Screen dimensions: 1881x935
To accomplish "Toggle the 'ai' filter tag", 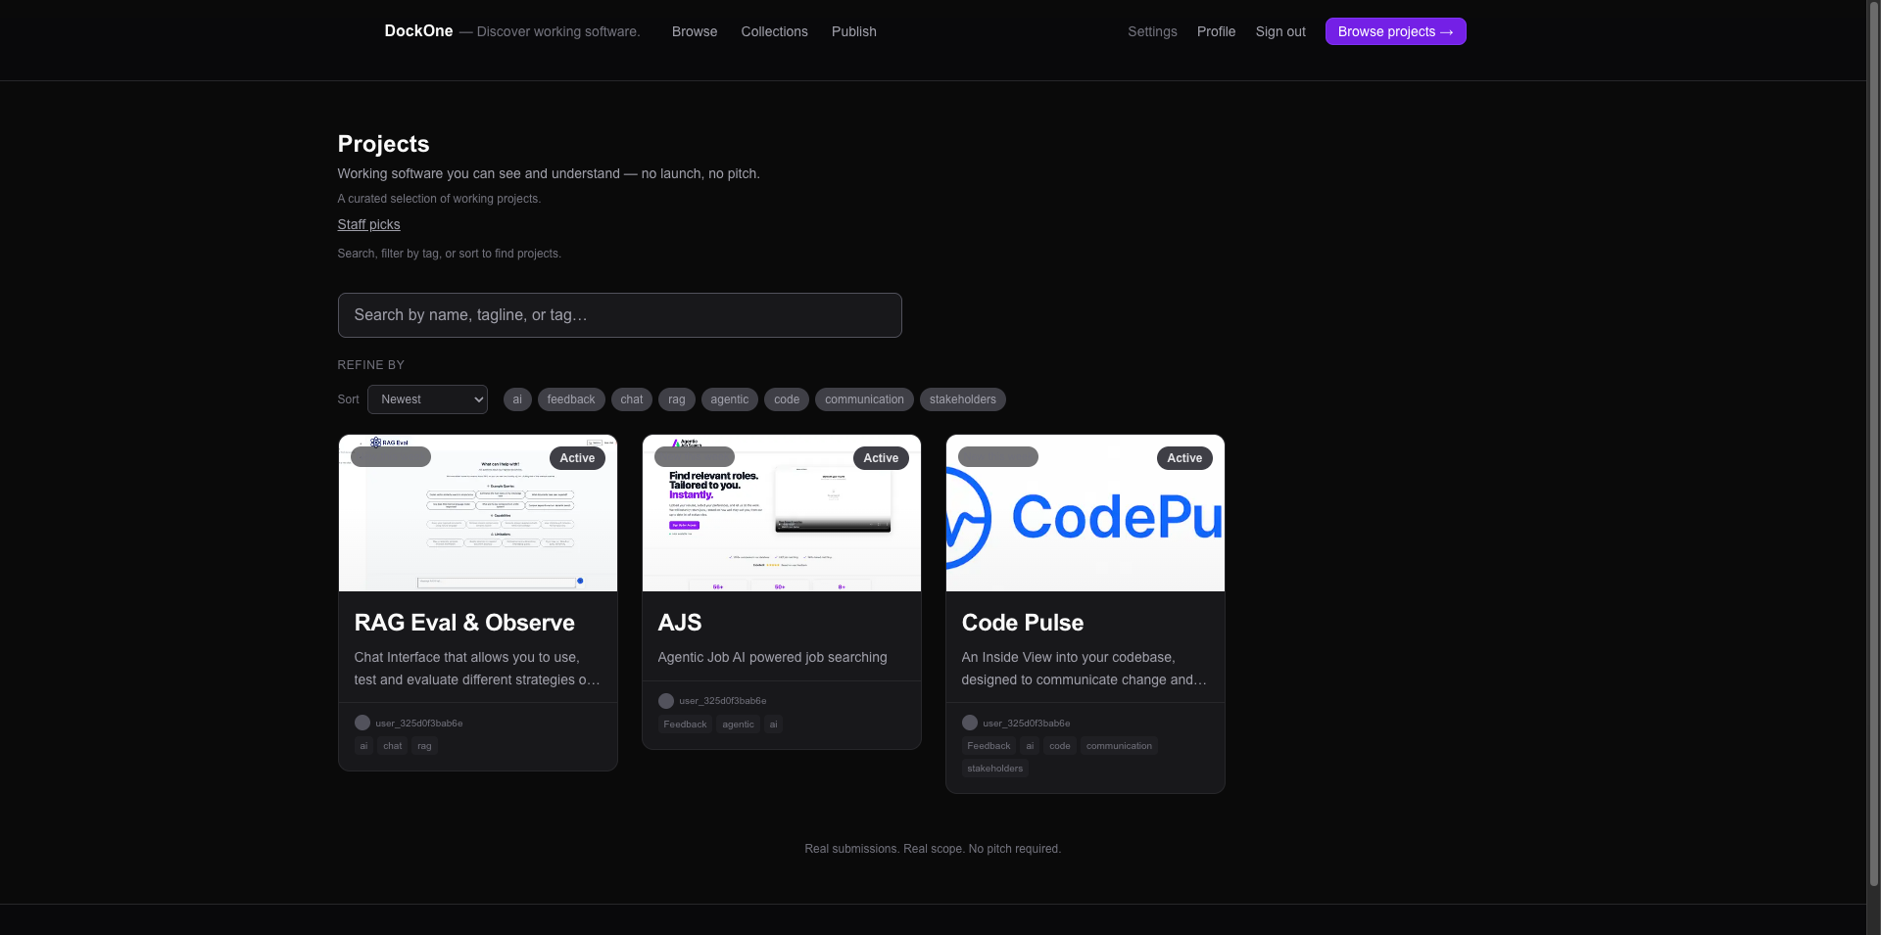I will pos(517,399).
